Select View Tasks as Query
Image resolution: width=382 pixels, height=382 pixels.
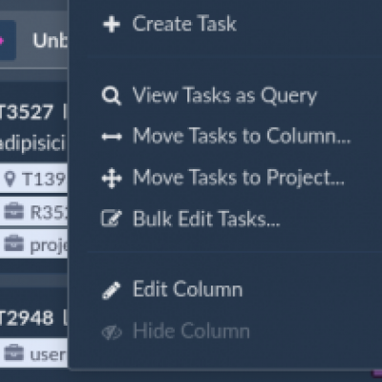coord(224,95)
